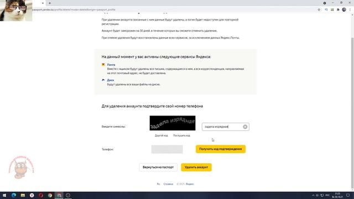Open Google Chrome from taskbar
The image size is (354, 199).
tap(50, 195)
